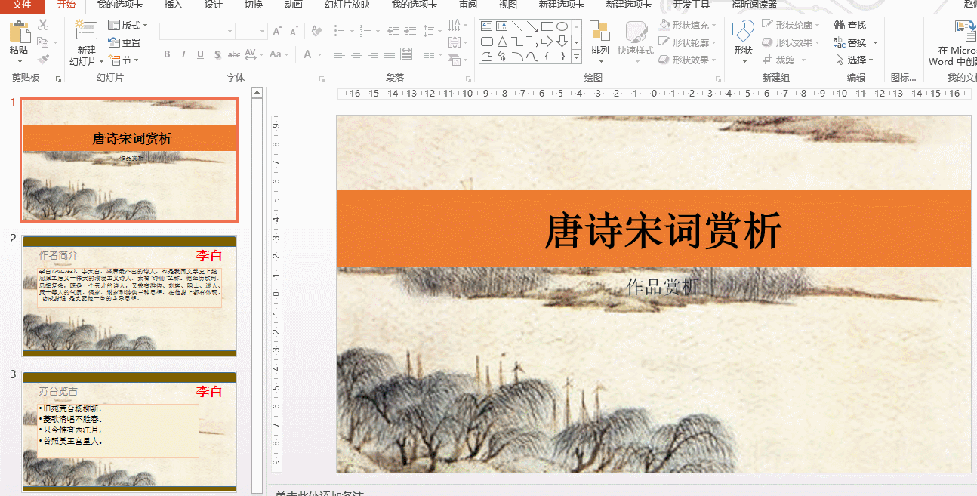977x496 pixels.
Task: Select the oval shape in the shapes gallery
Action: (x=562, y=26)
